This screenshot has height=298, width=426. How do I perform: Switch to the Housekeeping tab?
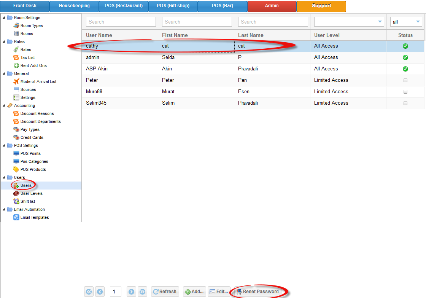tap(74, 6)
